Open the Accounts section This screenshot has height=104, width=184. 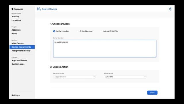[x=16, y=30]
